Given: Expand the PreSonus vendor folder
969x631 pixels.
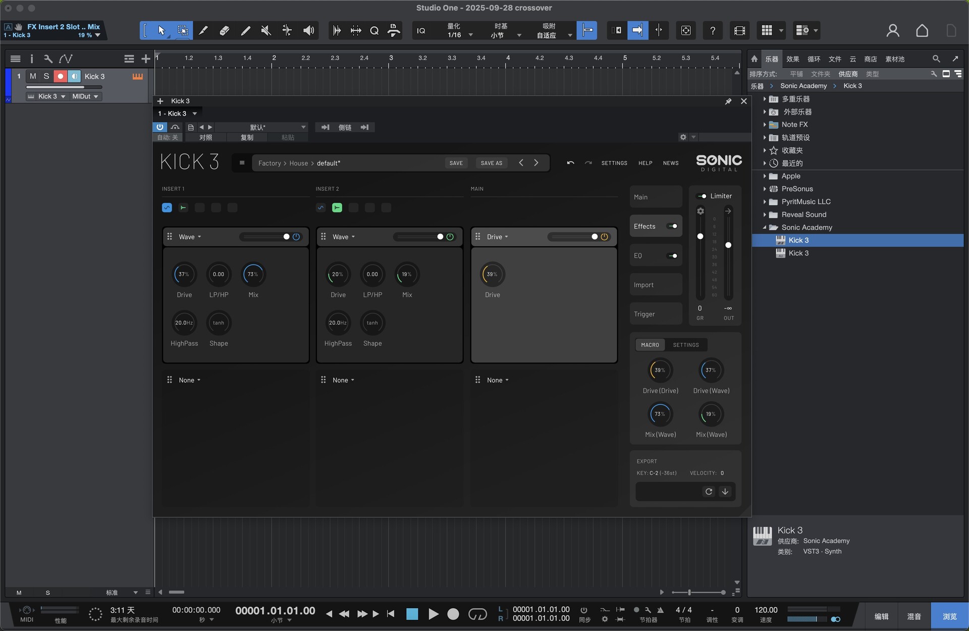Looking at the screenshot, I should click(765, 189).
